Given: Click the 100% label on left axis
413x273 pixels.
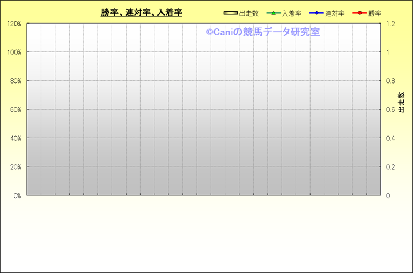Looking at the screenshot, I should (x=14, y=52).
